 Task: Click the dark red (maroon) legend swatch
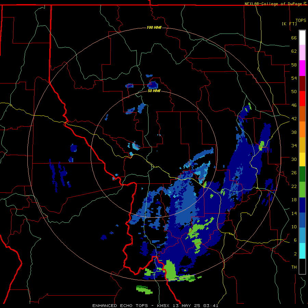click(302, 83)
